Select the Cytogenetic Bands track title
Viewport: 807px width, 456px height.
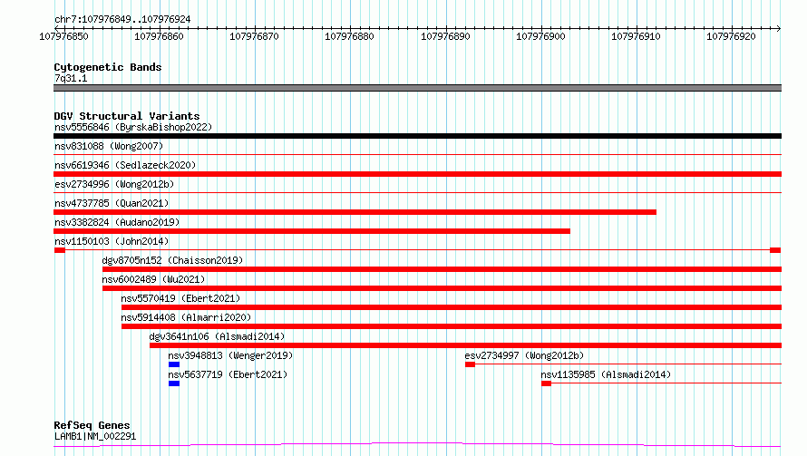(x=108, y=67)
